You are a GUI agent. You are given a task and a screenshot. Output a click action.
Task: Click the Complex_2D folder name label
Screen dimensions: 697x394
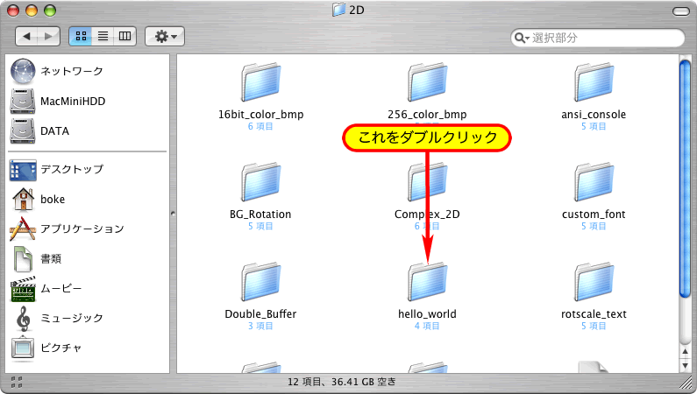tap(427, 215)
